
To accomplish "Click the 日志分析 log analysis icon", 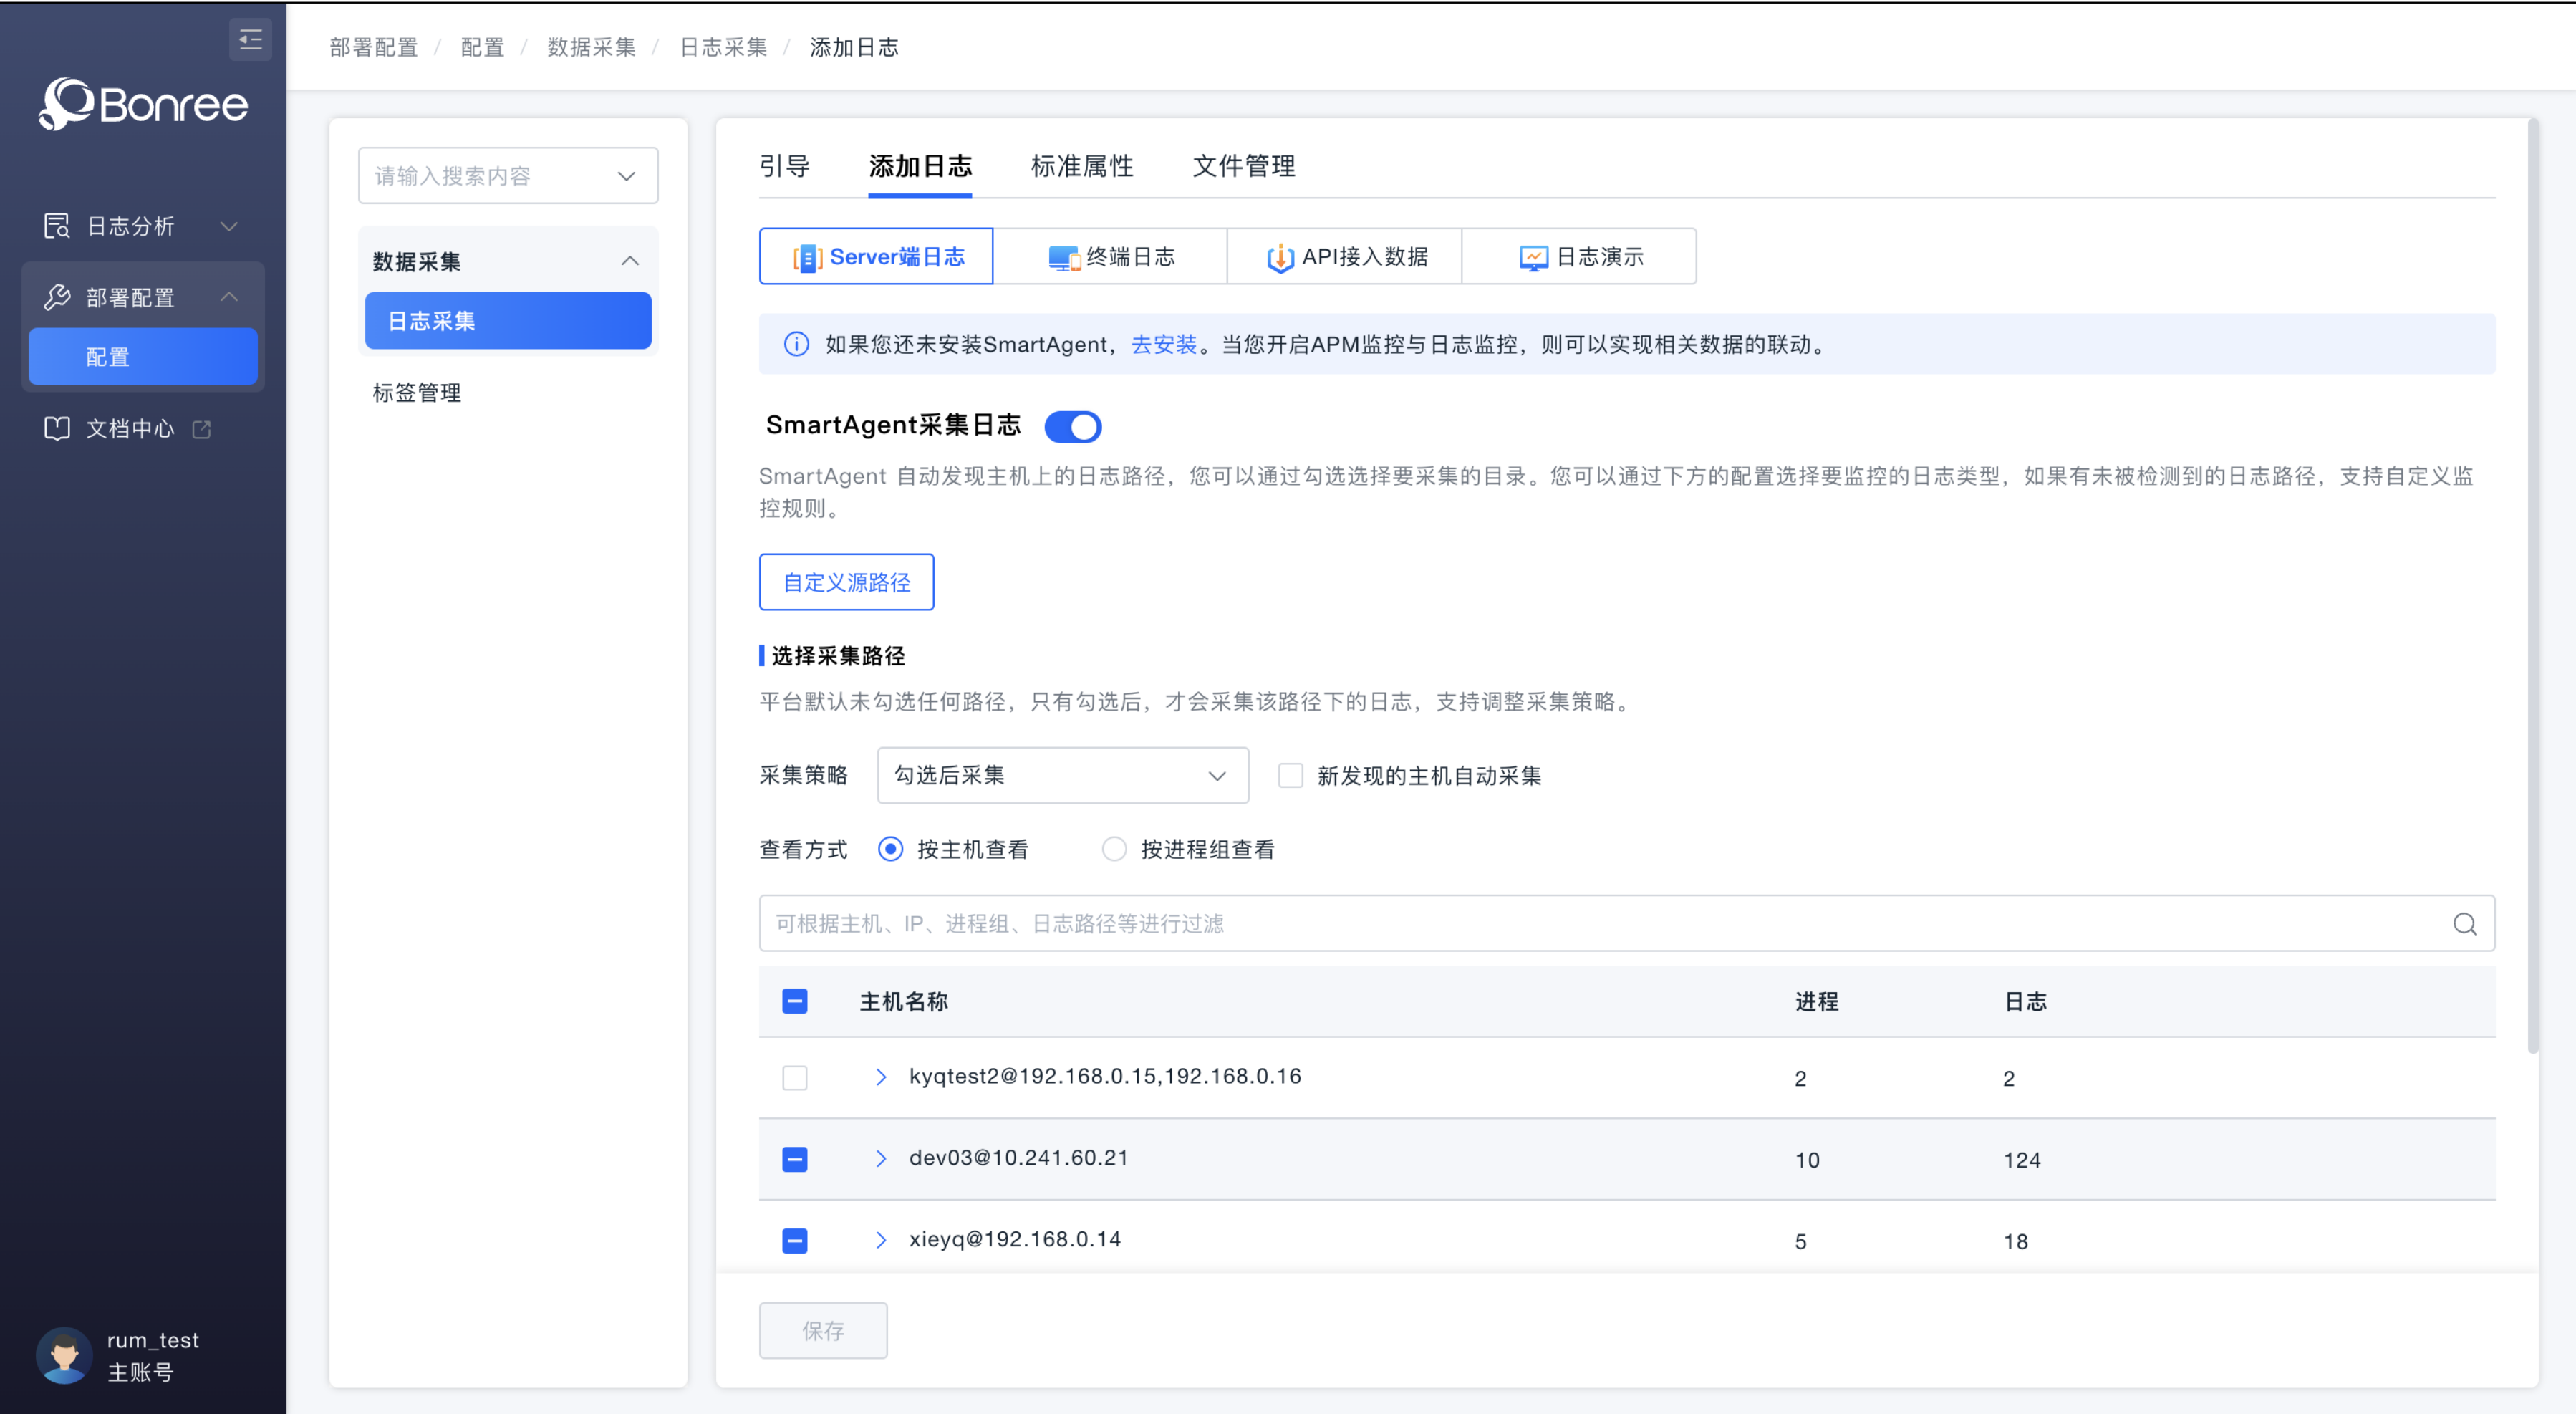I will 57,226.
